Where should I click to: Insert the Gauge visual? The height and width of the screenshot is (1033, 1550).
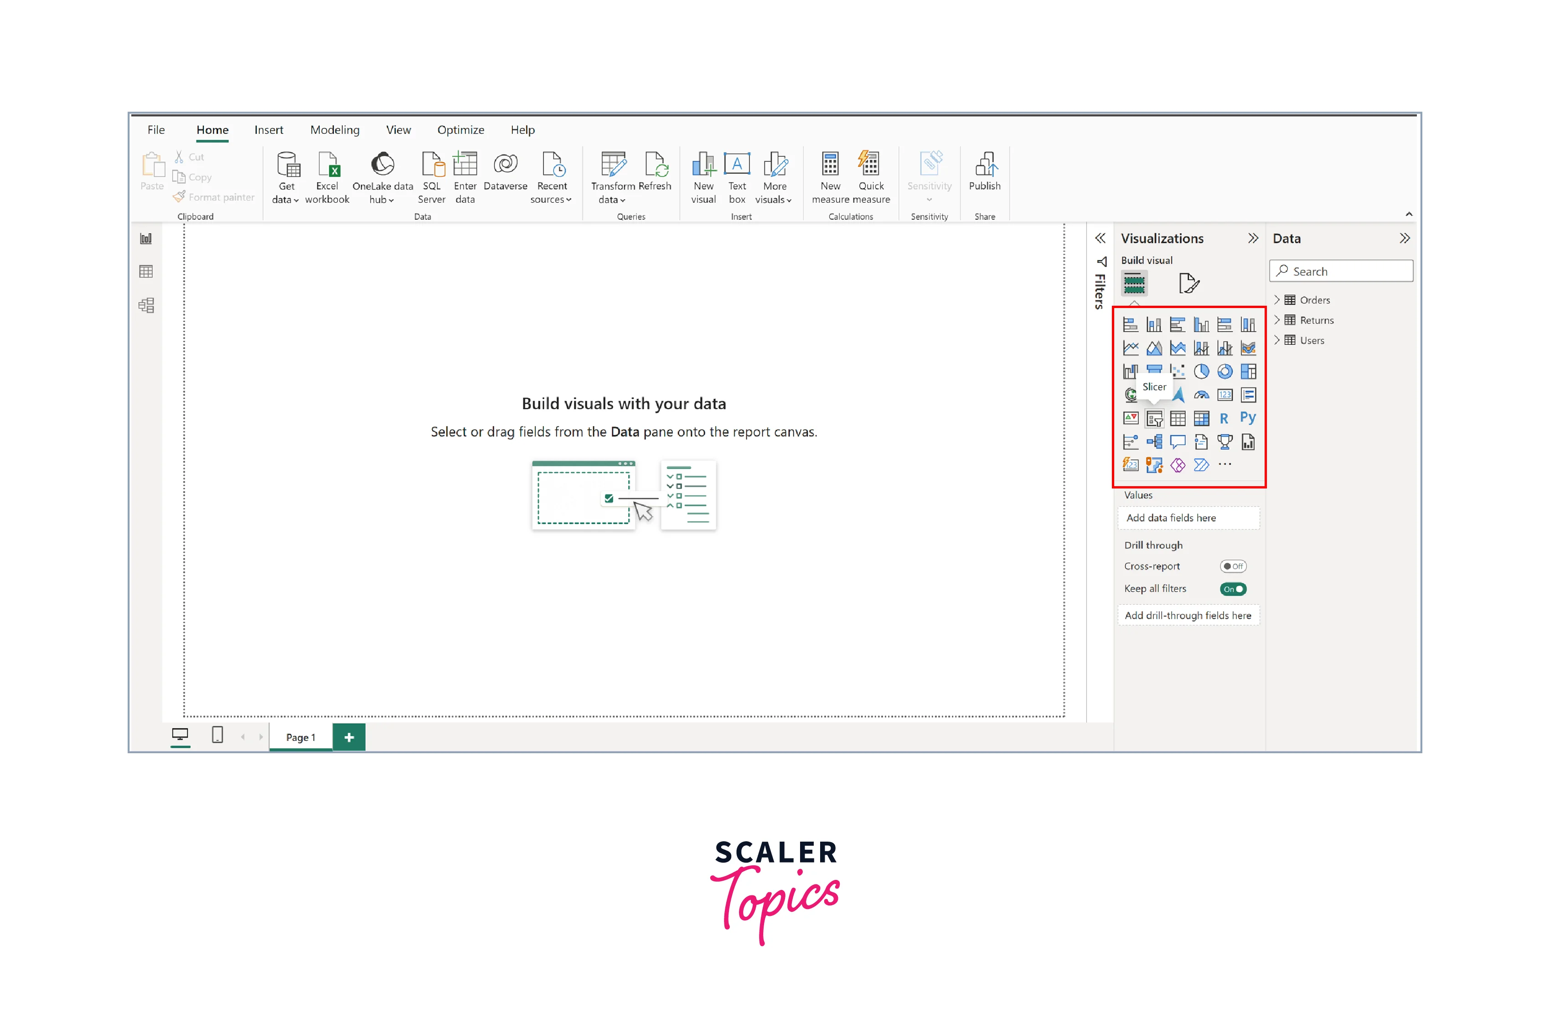[1201, 395]
